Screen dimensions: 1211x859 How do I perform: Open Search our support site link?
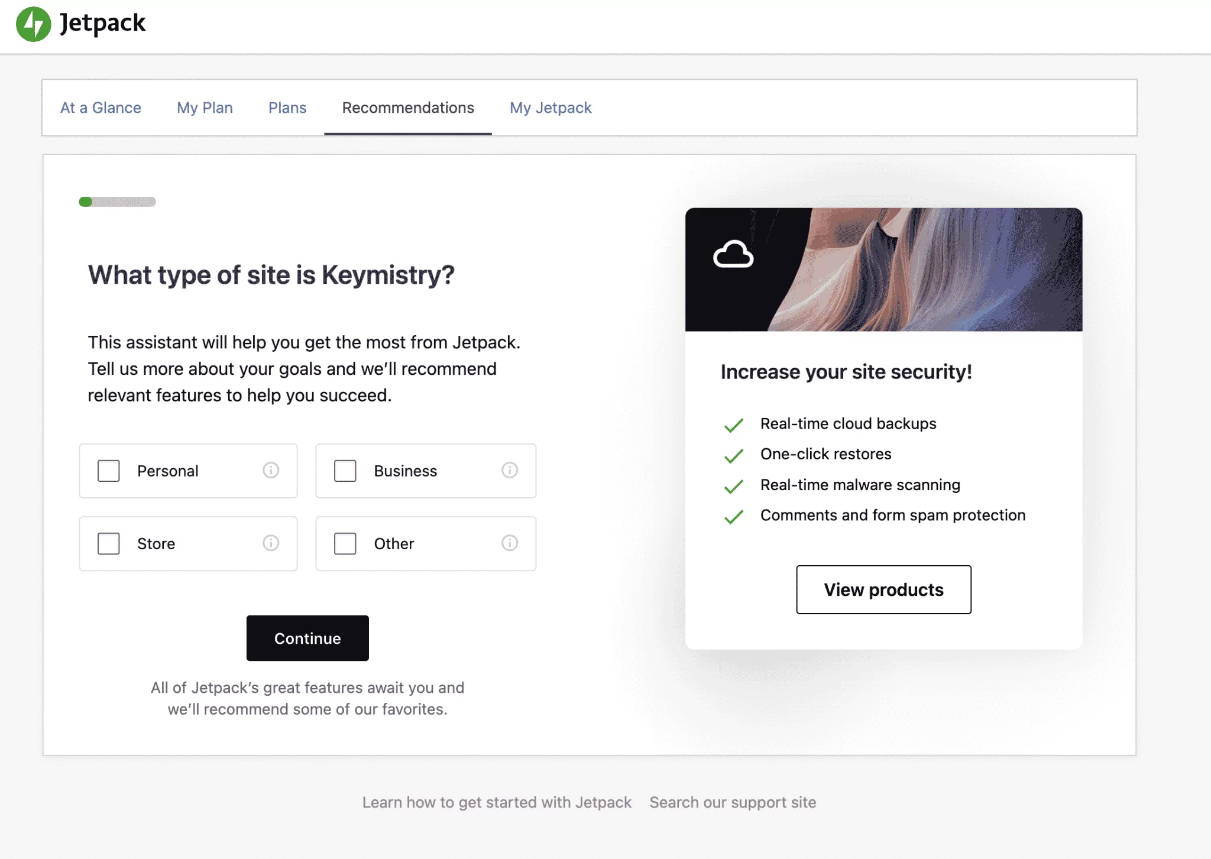[733, 802]
